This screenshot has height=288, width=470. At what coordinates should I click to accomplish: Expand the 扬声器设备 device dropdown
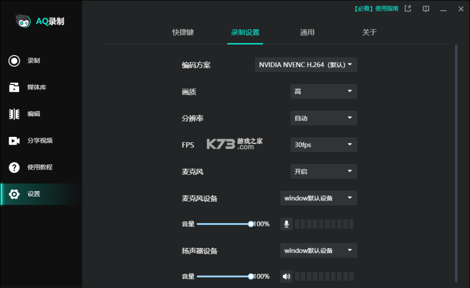(x=319, y=250)
